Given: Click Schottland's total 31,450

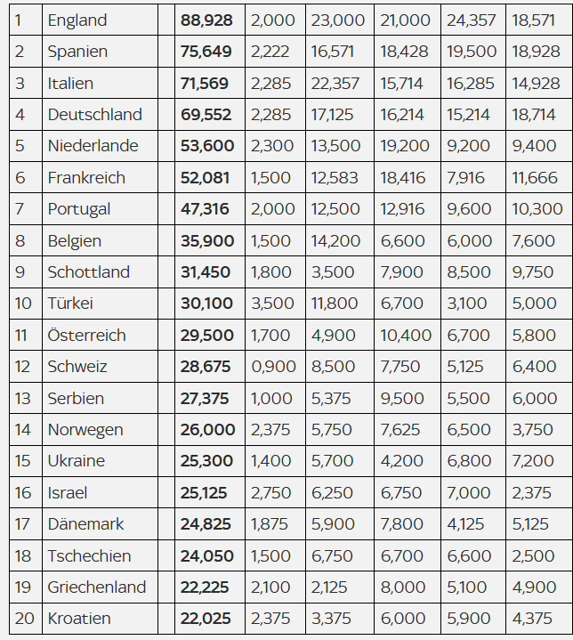Looking at the screenshot, I should pos(206,272).
